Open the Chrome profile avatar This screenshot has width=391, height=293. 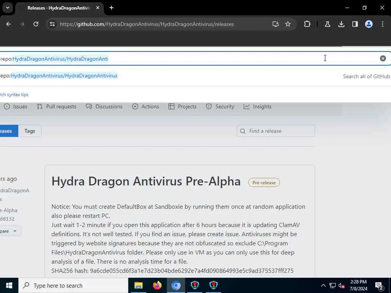368,24
